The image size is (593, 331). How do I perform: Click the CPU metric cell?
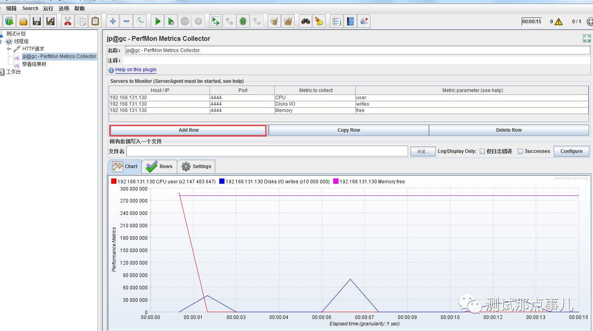[315, 98]
